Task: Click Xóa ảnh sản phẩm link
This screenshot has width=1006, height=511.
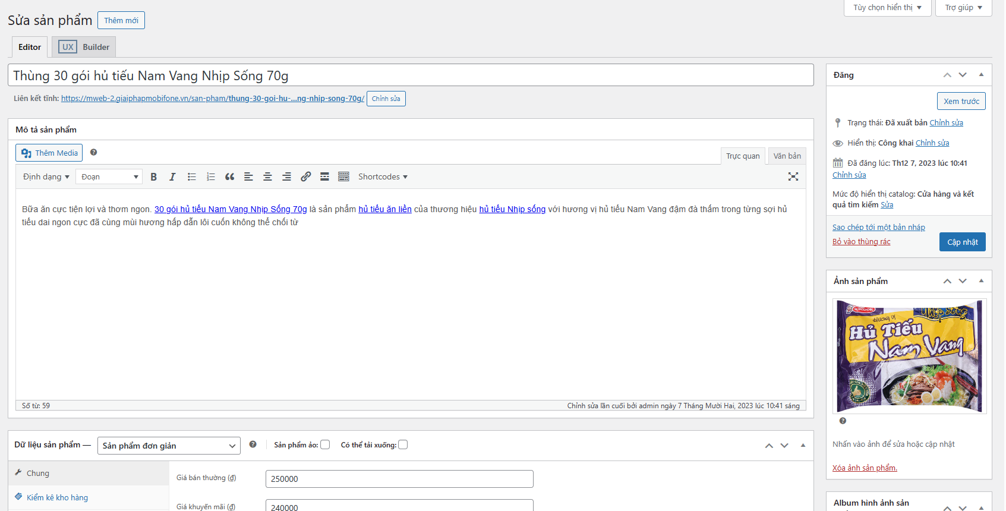Action: [x=865, y=468]
